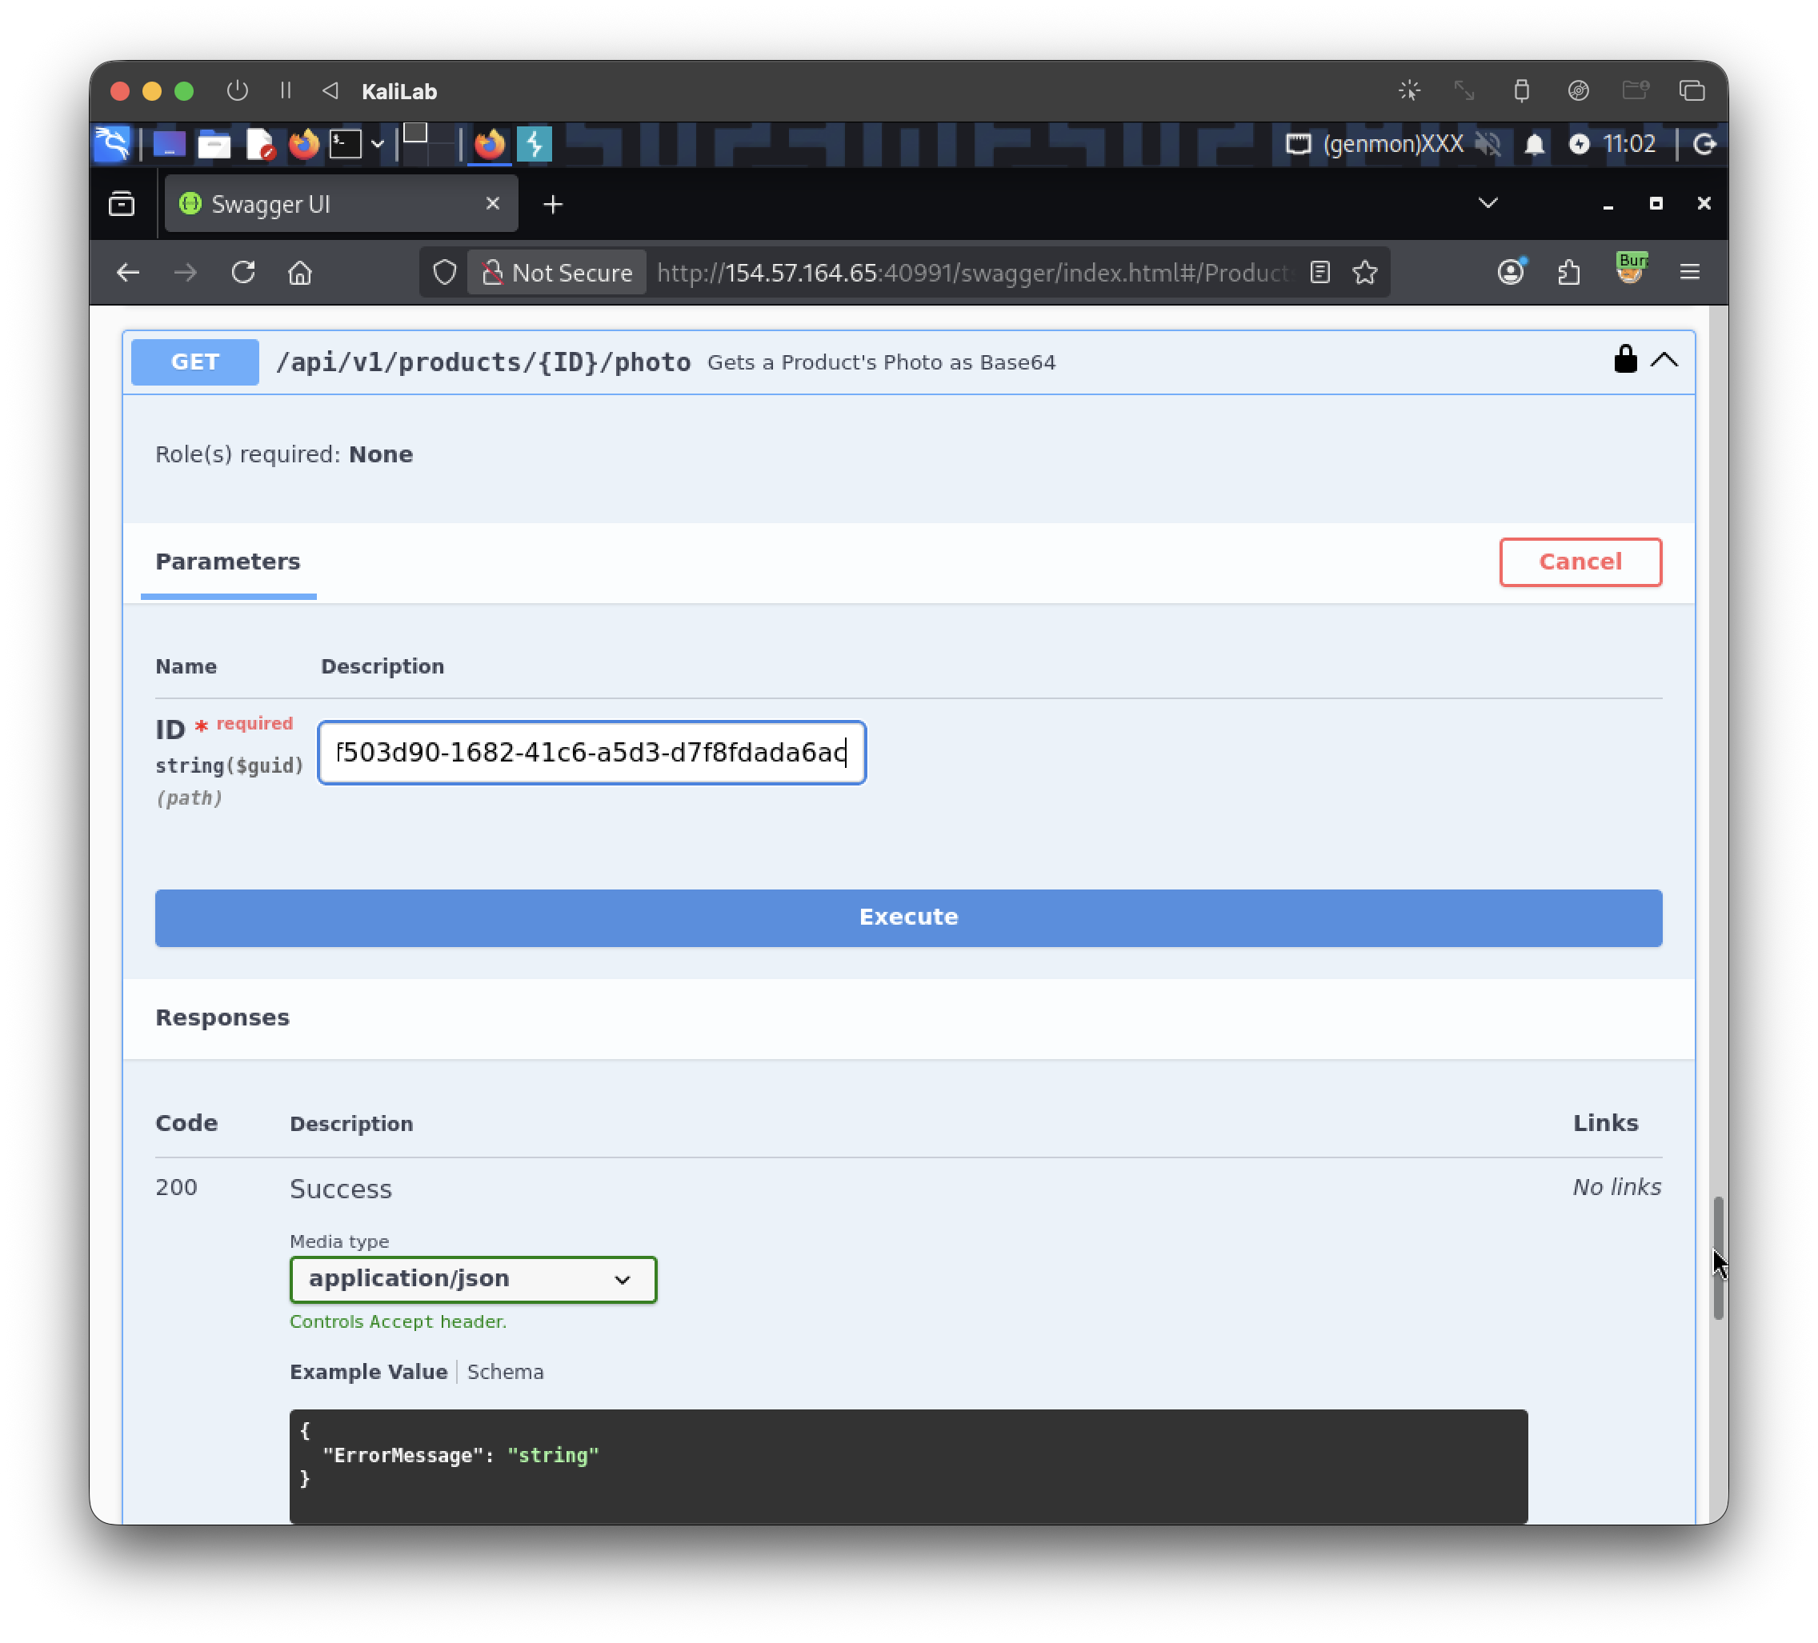The height and width of the screenshot is (1643, 1818).
Task: Select the Swagger UI tab
Action: tap(341, 205)
